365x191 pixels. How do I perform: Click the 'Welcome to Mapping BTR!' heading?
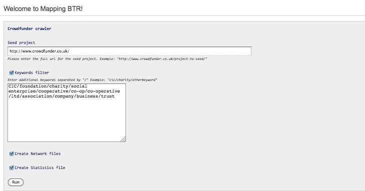coord(43,9)
